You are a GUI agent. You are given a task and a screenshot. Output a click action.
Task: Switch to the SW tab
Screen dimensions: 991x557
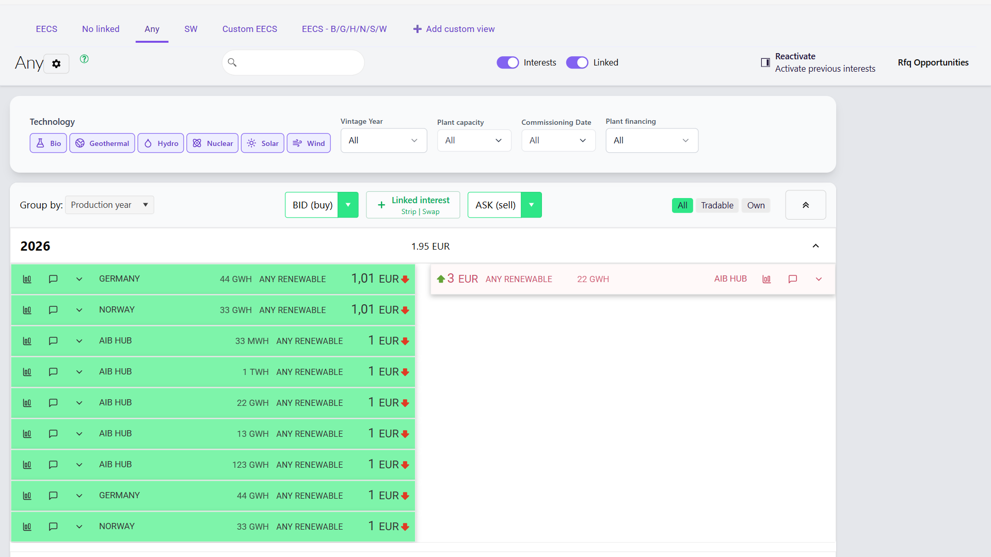click(x=191, y=29)
